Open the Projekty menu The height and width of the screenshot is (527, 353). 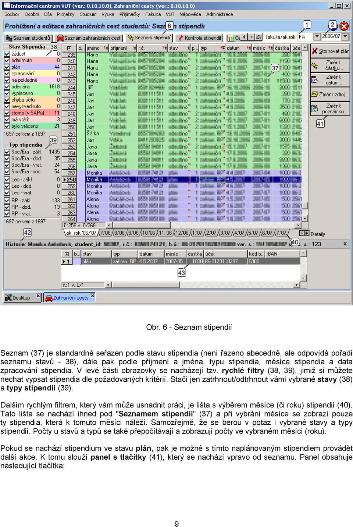[x=66, y=14]
